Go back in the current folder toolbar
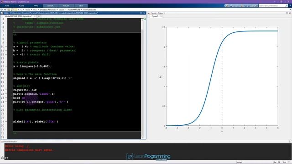292x164 pixels. [x=2, y=10]
